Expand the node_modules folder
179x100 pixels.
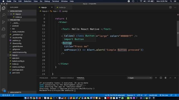18,32
